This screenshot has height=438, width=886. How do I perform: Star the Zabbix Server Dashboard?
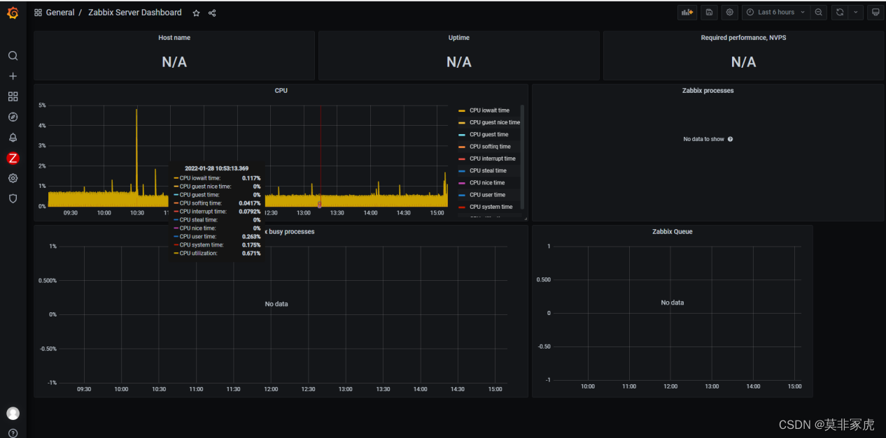[x=196, y=13]
